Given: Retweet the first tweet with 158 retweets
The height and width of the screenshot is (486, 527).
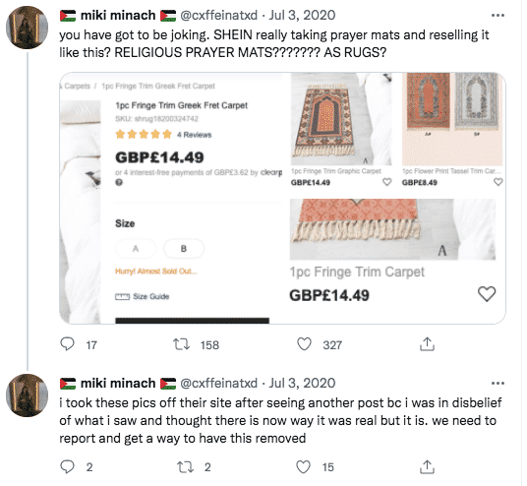Looking at the screenshot, I should [x=182, y=344].
